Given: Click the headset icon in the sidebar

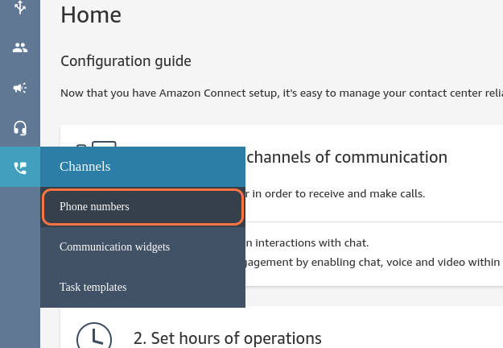Looking at the screenshot, I should [20, 128].
